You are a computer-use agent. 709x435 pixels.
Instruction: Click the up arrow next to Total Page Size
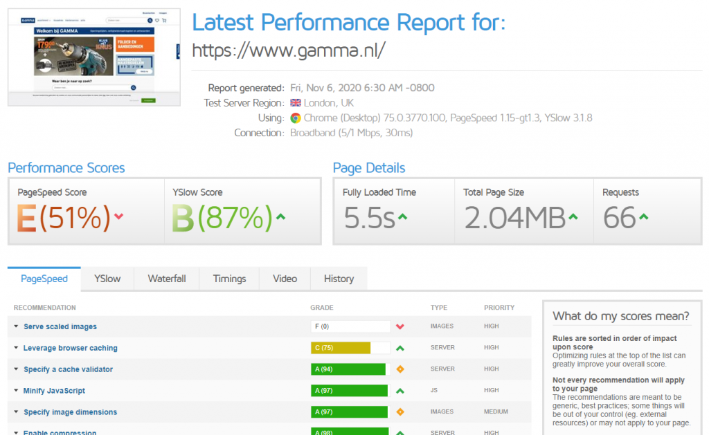pyautogui.click(x=573, y=217)
